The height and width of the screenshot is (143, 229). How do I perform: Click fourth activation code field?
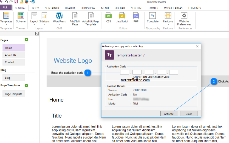pos(161,72)
